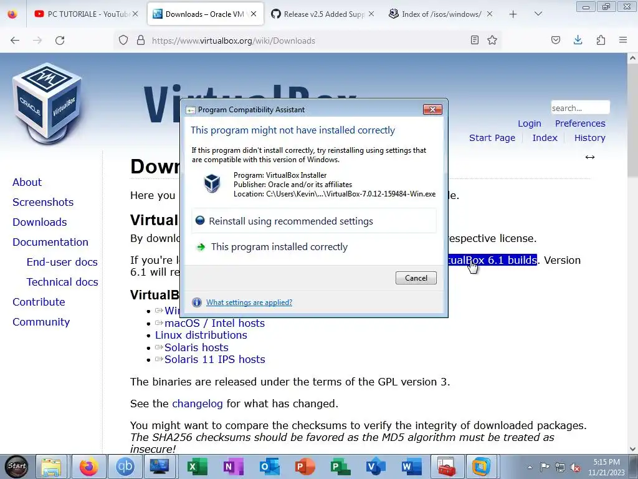Choose Reinstall using recommended settings
638x479 pixels.
314,221
